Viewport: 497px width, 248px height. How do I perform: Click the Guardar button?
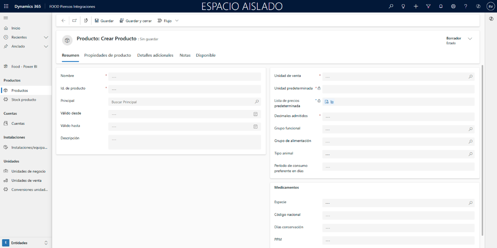point(104,21)
